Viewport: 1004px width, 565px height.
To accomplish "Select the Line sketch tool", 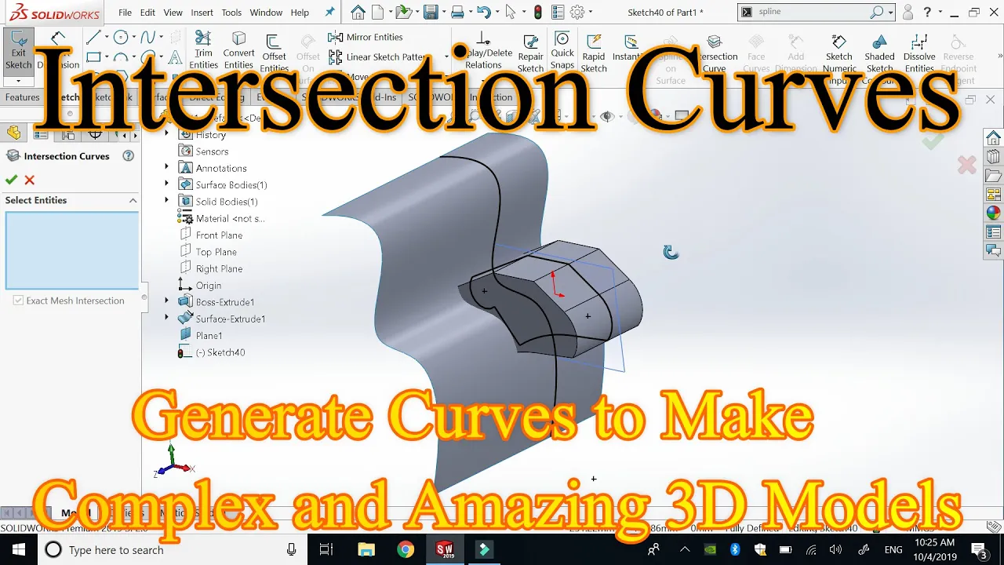I will click(93, 38).
